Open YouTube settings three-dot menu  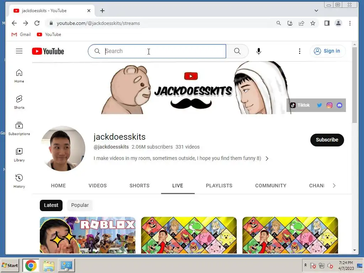pos(299,51)
